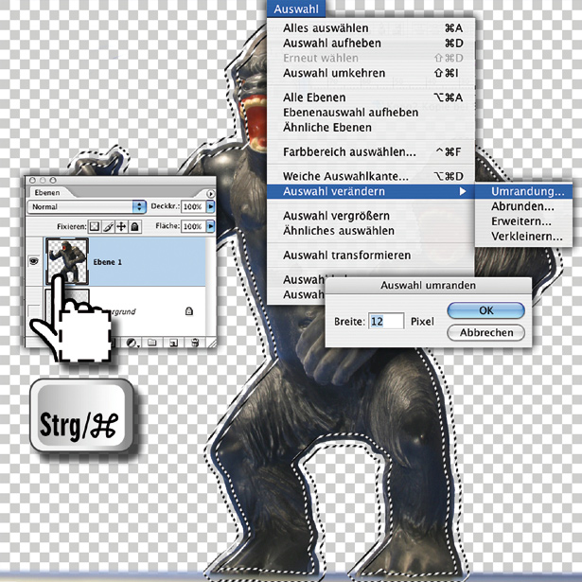582x582 pixels.
Task: Lock all with the padlock icon
Action: point(134,226)
